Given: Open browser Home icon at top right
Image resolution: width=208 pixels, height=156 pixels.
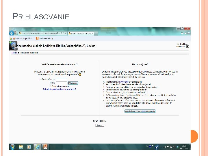Looking at the screenshot, I should pyautogui.click(x=182, y=33).
